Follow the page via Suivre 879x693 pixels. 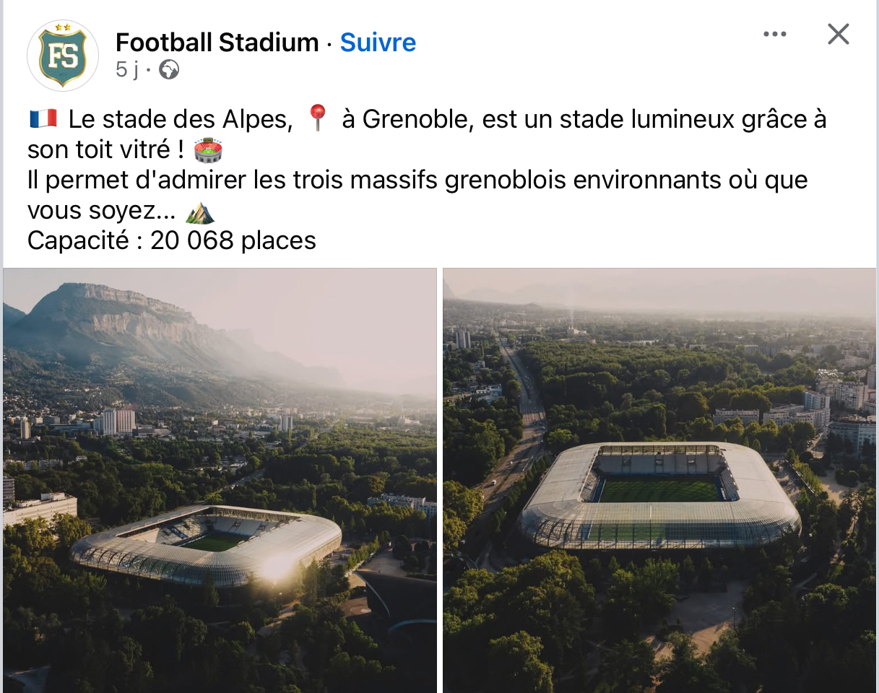[378, 43]
